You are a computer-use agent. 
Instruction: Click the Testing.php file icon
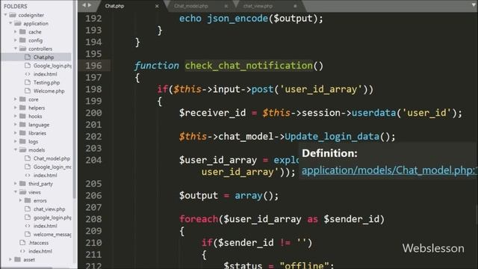tap(28, 82)
